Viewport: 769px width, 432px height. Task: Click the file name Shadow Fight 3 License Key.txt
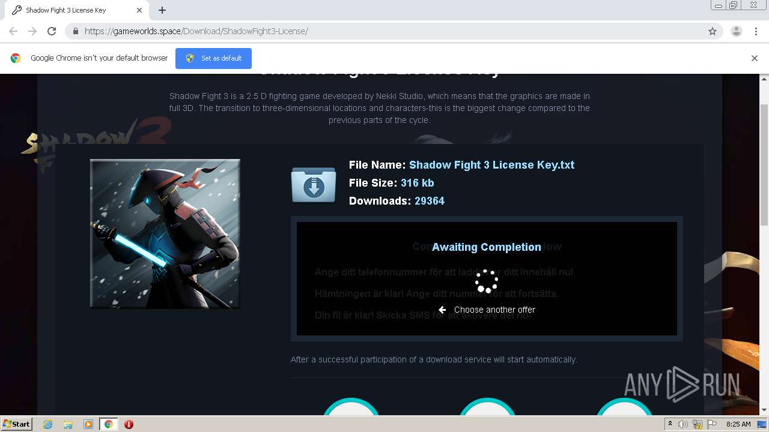pyautogui.click(x=491, y=165)
